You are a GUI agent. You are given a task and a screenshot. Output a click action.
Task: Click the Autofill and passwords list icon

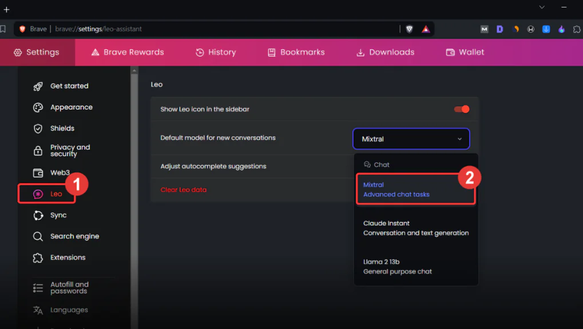[38, 288]
